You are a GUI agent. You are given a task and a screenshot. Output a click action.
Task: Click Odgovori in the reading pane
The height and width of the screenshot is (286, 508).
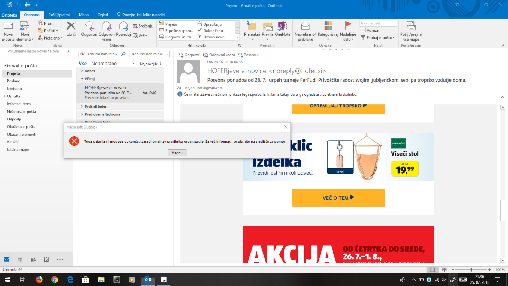click(189, 55)
